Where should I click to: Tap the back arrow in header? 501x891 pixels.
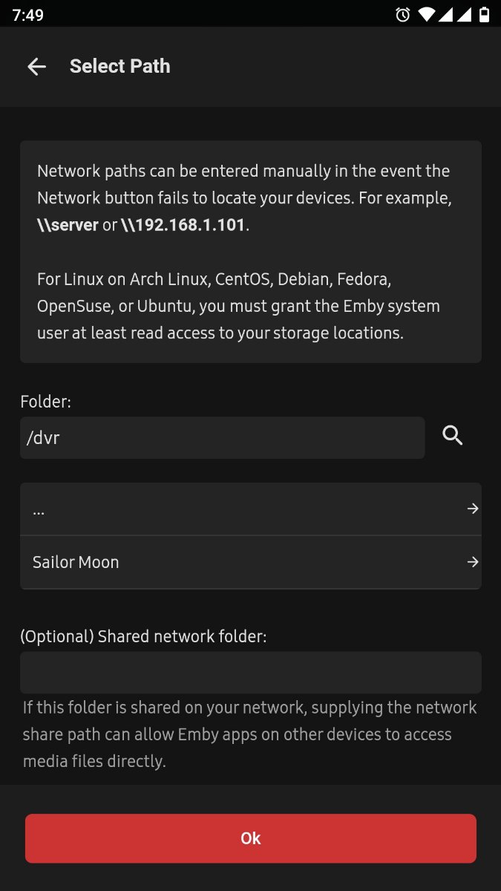click(36, 67)
